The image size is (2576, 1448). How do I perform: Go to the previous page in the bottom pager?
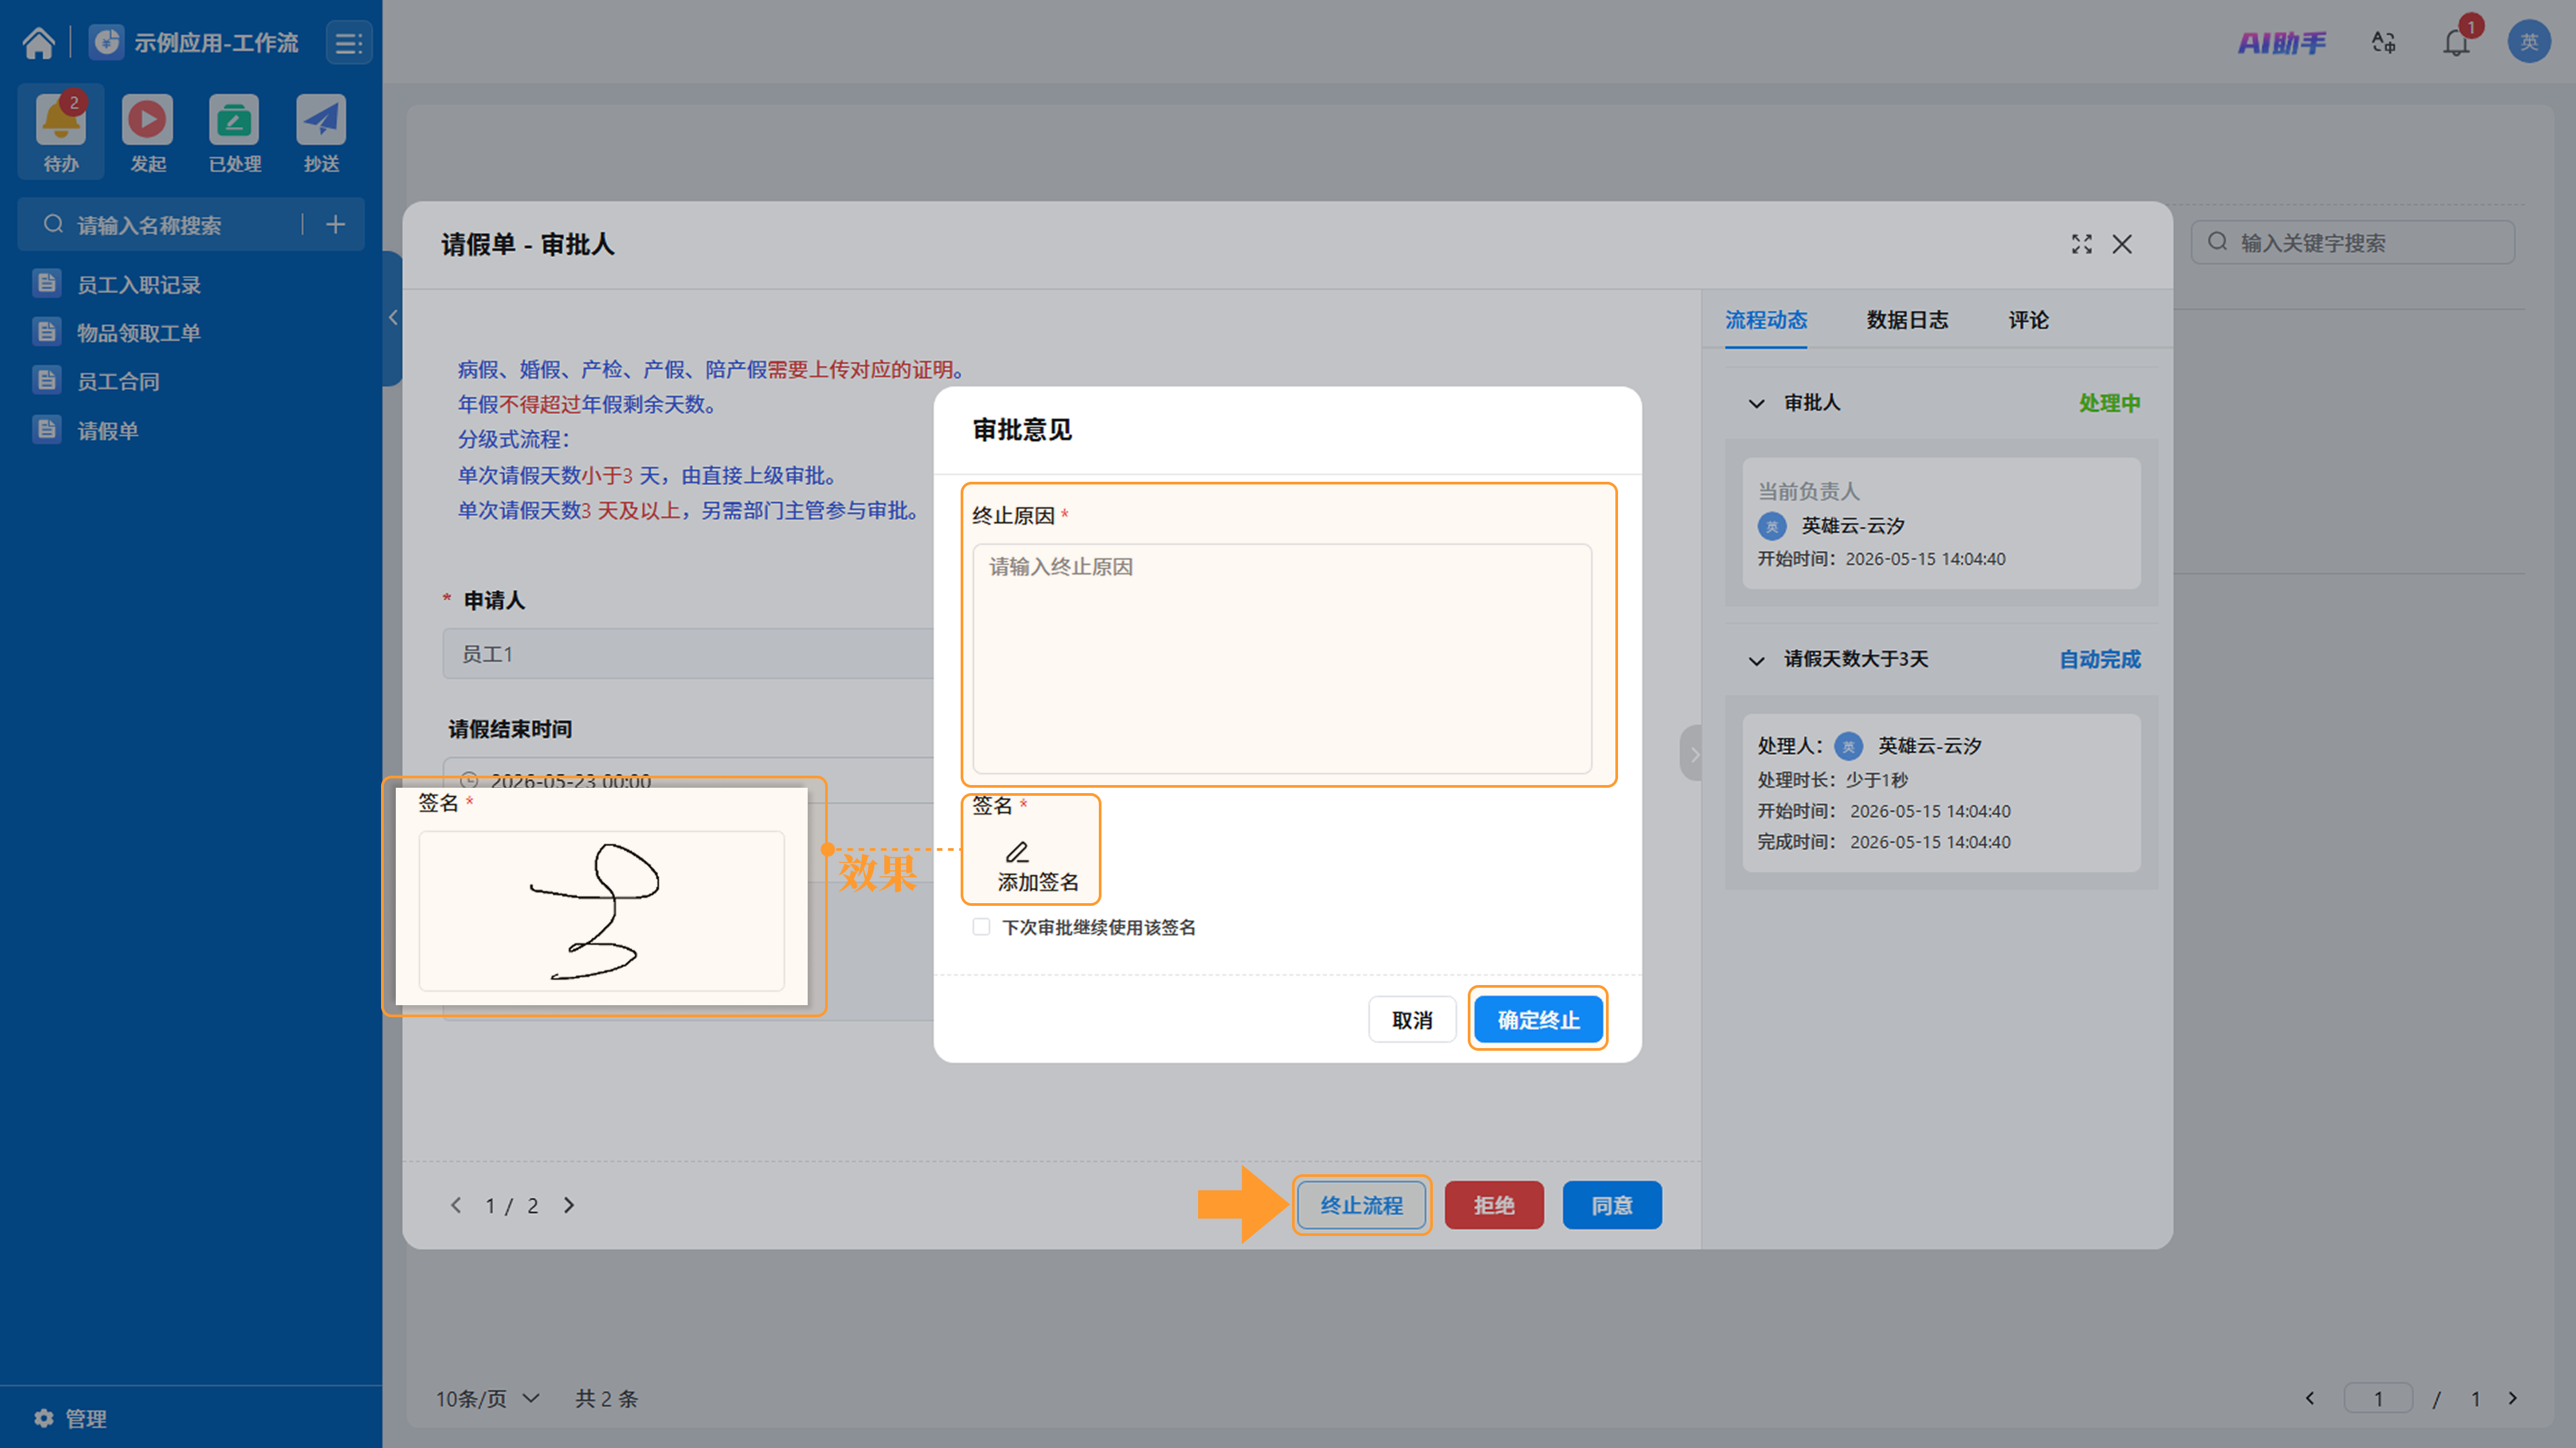2310,1398
